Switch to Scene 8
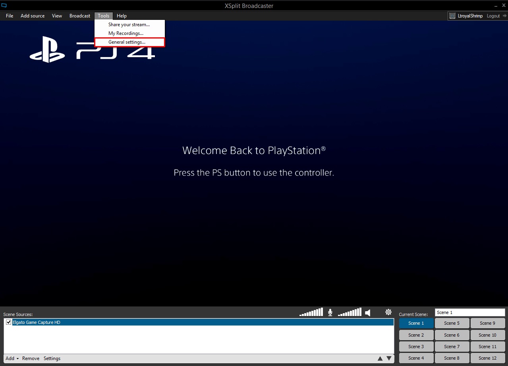This screenshot has width=508, height=366. point(452,358)
